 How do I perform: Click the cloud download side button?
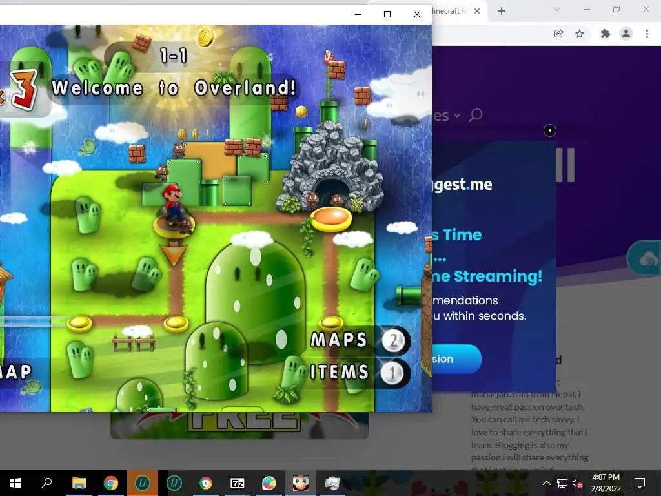644,258
